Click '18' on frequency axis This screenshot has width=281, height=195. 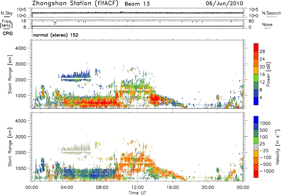point(24,21)
